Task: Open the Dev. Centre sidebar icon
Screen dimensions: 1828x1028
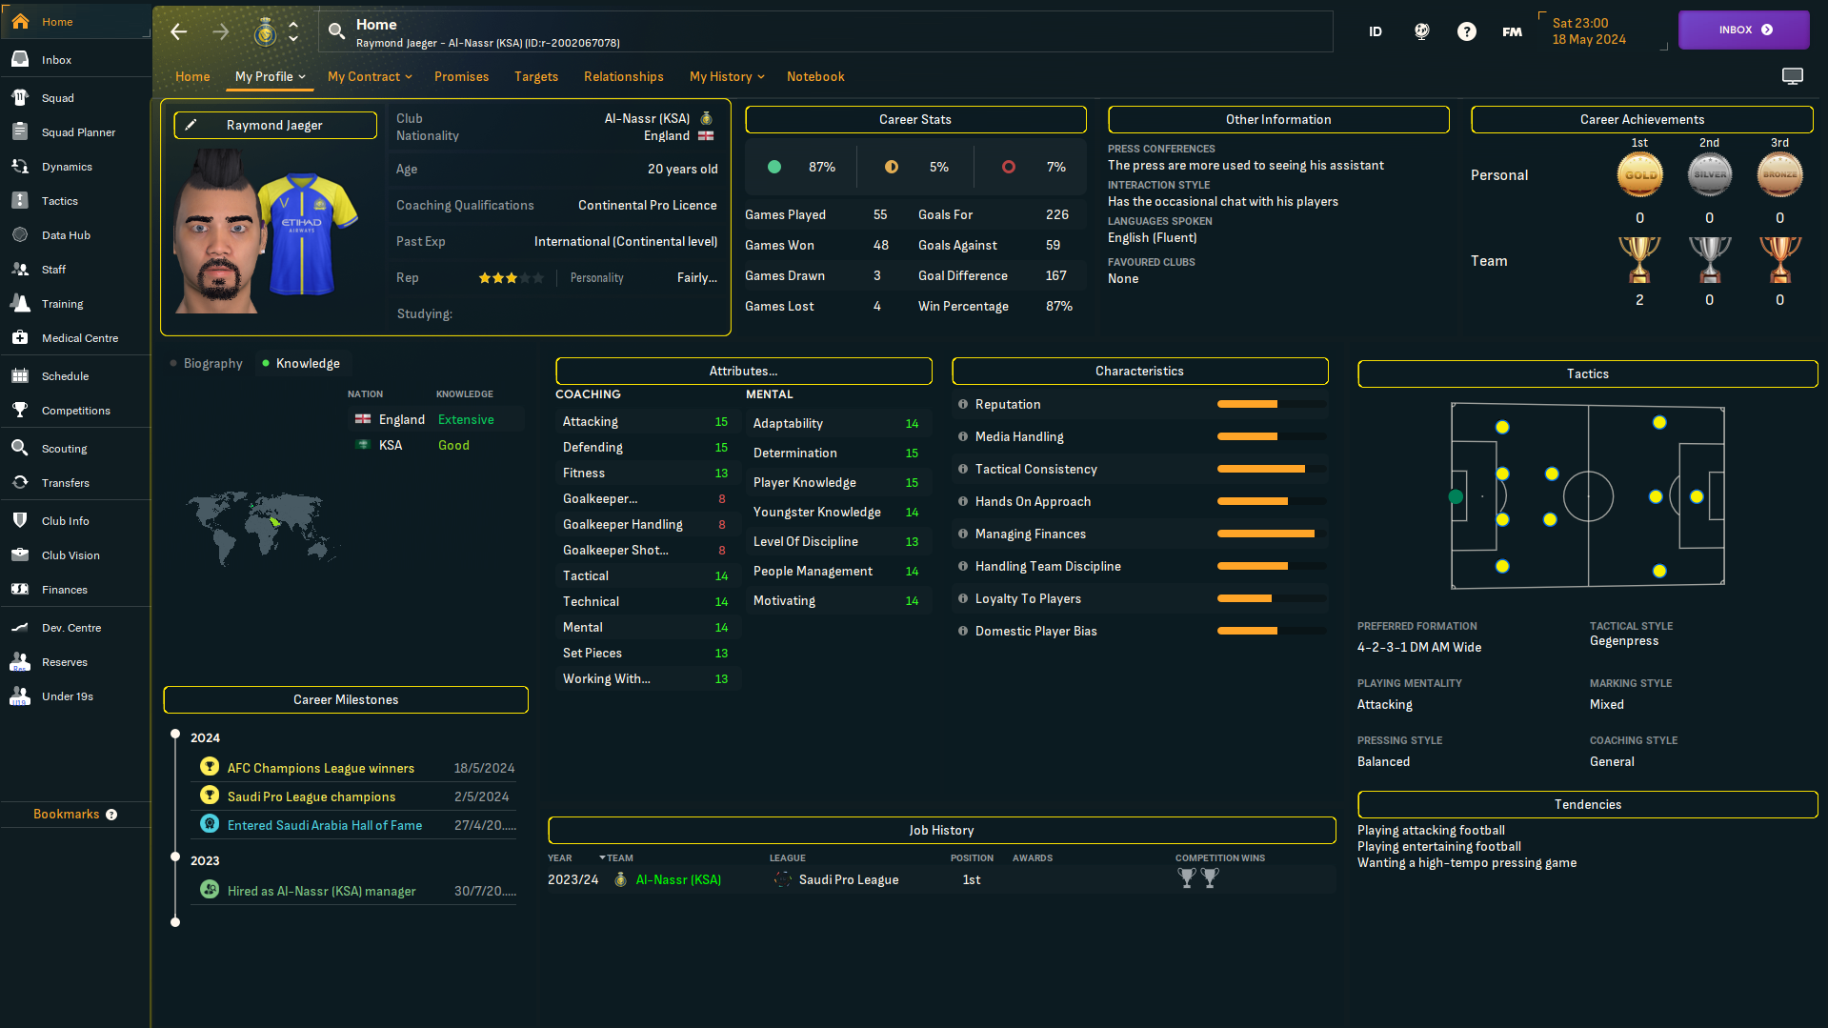Action: click(x=20, y=627)
